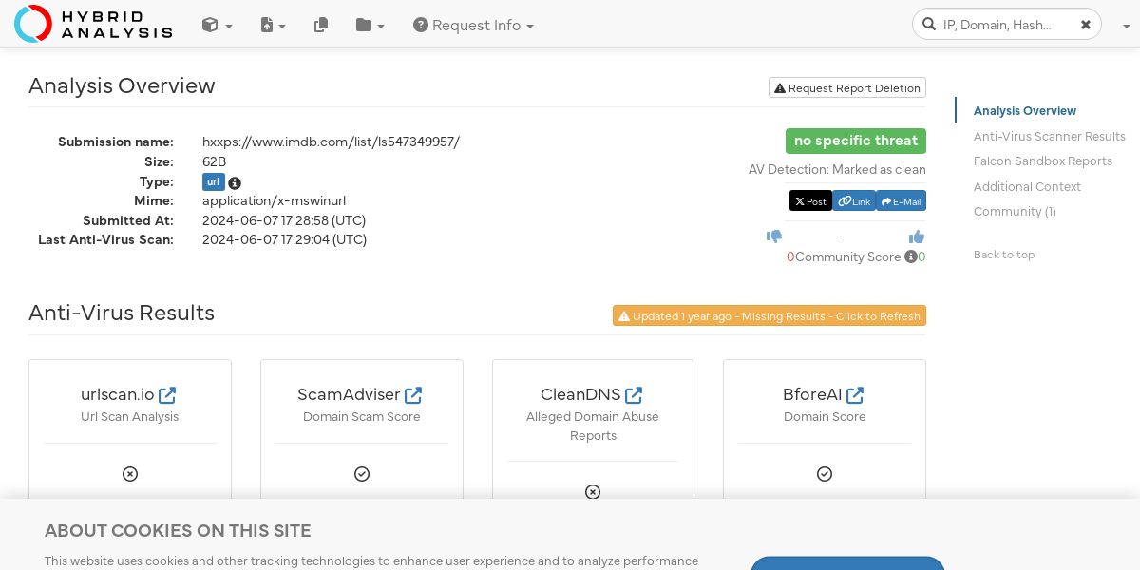1140x570 pixels.
Task: Share the report via E-Mail
Action: pyautogui.click(x=901, y=201)
